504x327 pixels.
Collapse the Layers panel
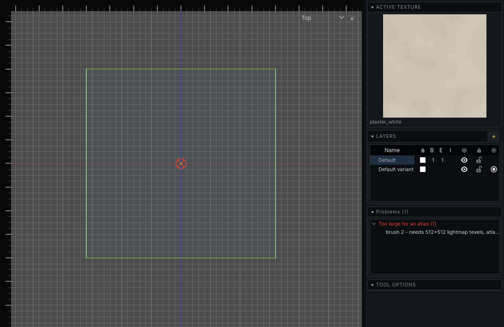click(x=372, y=137)
